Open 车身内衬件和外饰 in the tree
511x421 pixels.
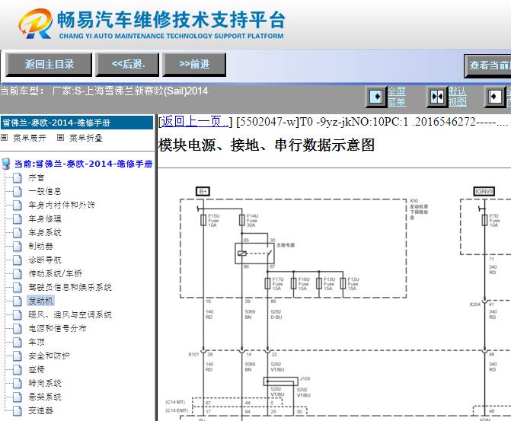62,205
